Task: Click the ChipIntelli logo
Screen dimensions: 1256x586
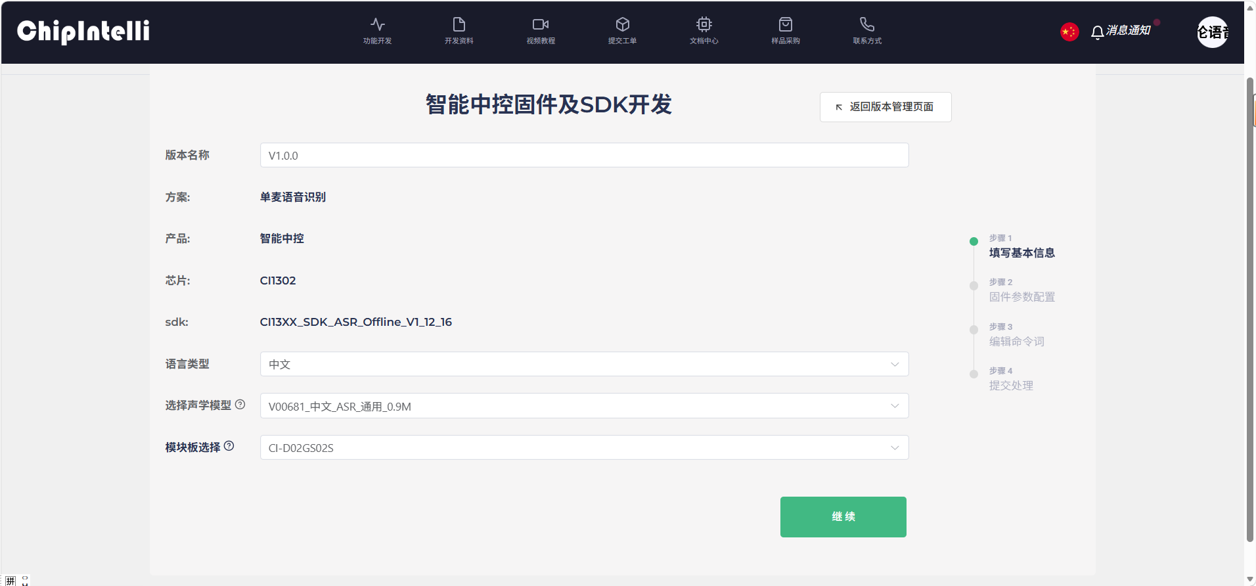Action: pos(83,31)
